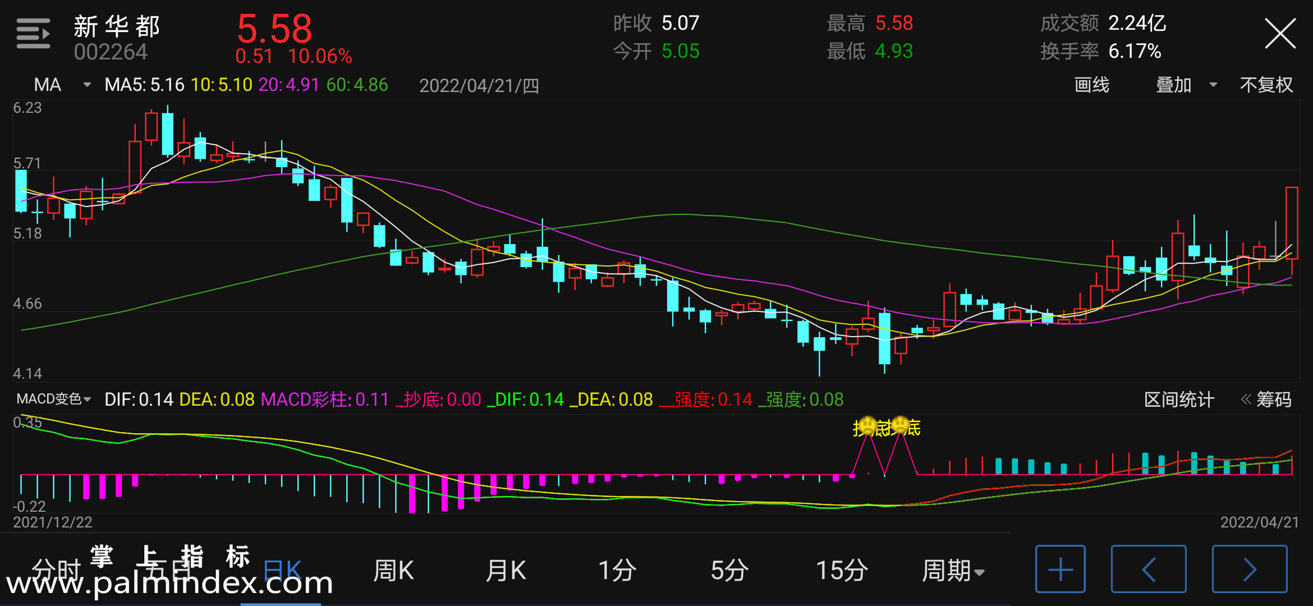This screenshot has height=606, width=1313.
Task: Tap the 10.06% change percentage
Action: [x=320, y=56]
